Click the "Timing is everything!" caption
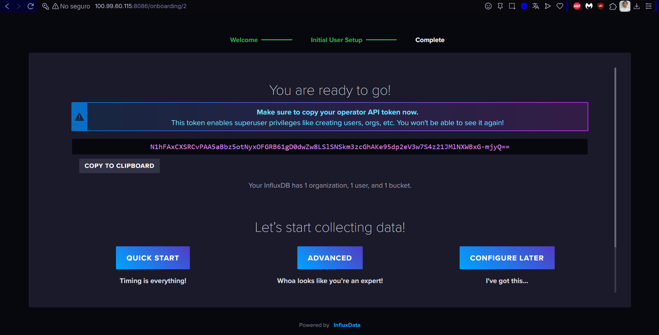 (153, 281)
